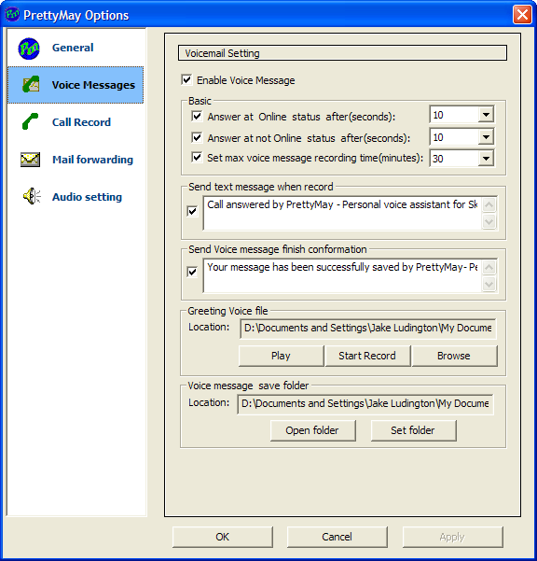Browse for greeting voice file
The height and width of the screenshot is (561, 537).
coord(454,356)
